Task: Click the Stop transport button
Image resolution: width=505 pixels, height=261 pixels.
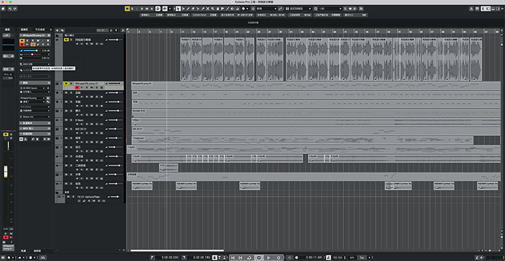Action: tap(259, 257)
